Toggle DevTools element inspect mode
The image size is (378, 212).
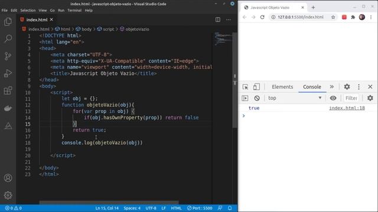click(x=246, y=87)
